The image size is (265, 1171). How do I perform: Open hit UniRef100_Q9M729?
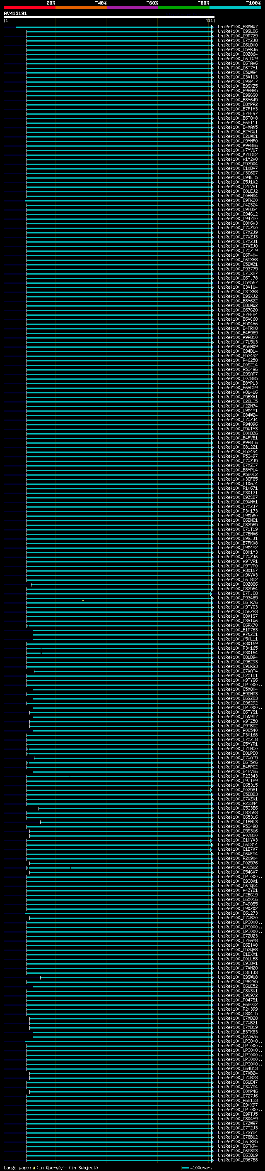click(x=238, y=36)
